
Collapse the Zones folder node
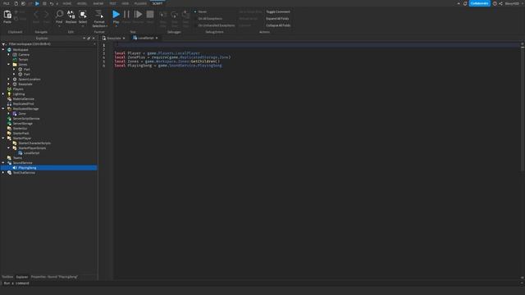tap(9, 64)
